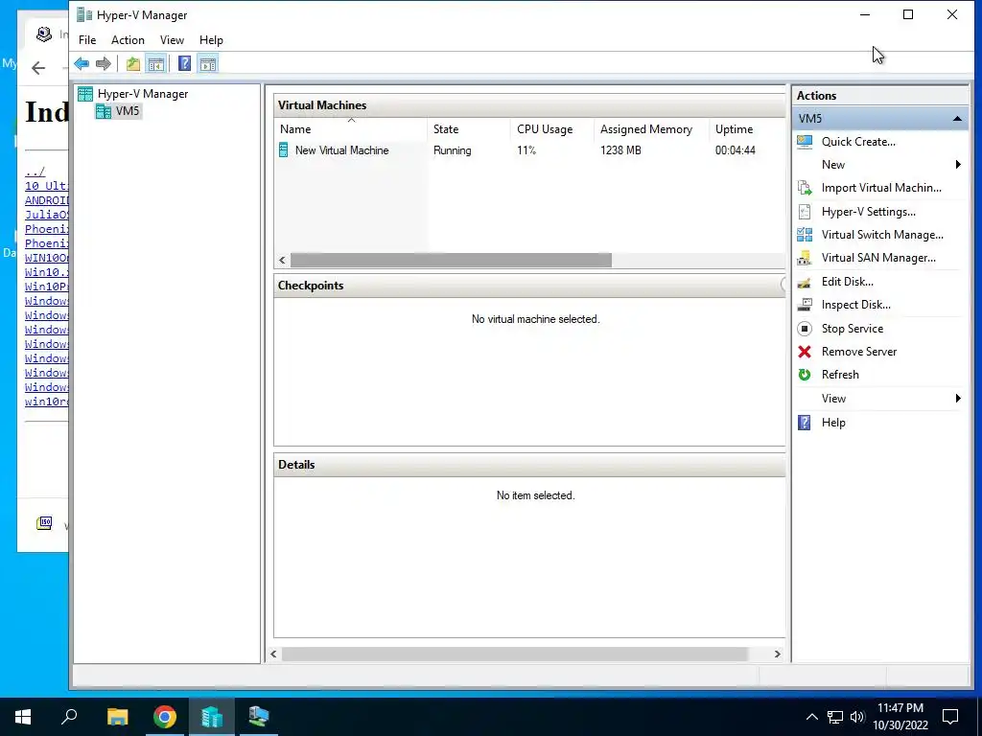The height and width of the screenshot is (736, 982).
Task: Click the Virtual Machines horizontal scrollbar thumb
Action: tap(451, 261)
